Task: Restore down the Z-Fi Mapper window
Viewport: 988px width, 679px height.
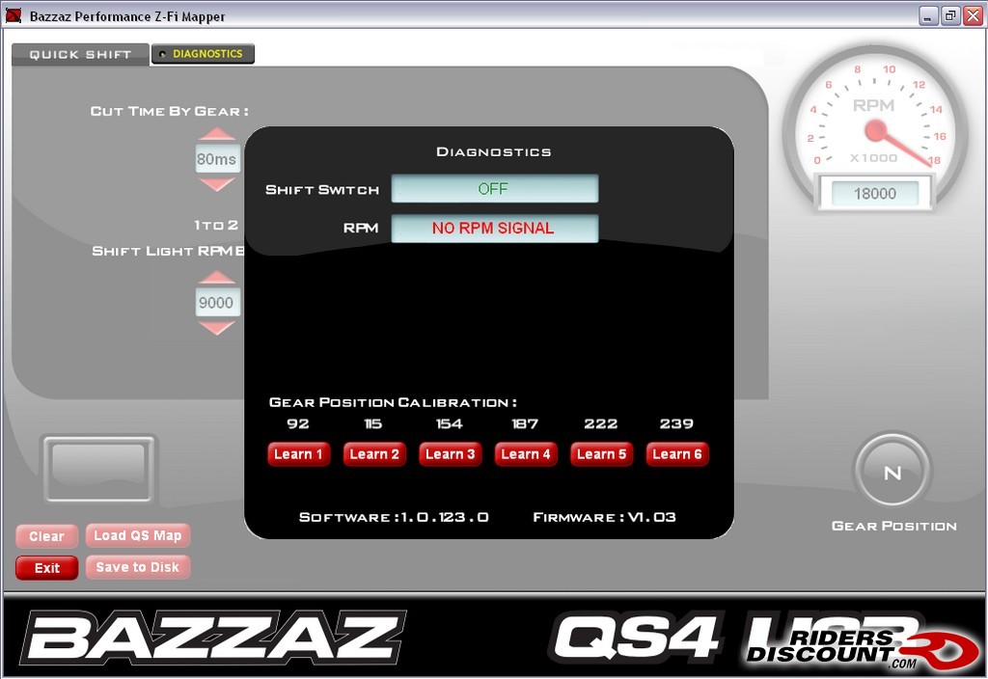Action: point(950,16)
